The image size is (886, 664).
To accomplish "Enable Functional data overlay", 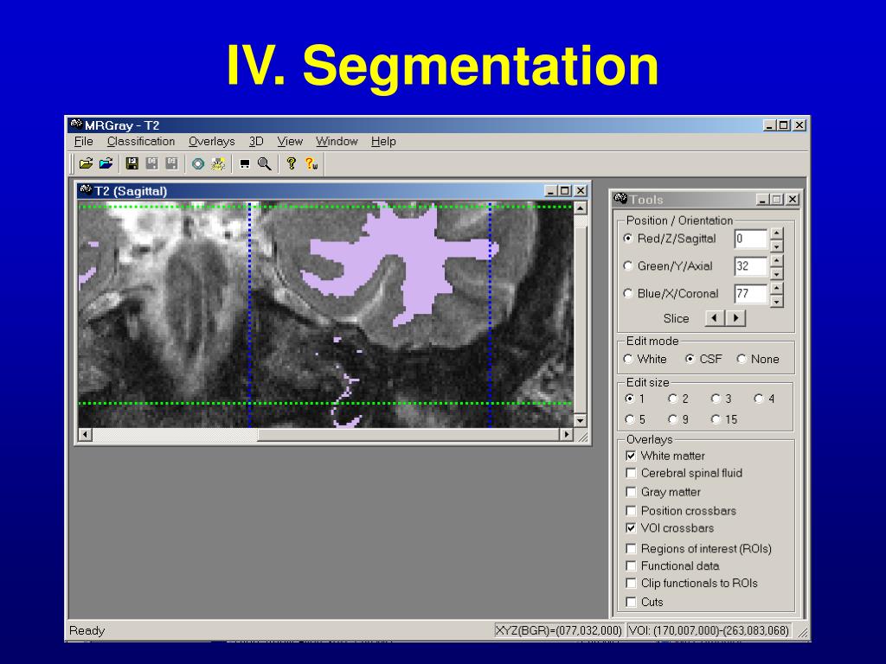I will [x=631, y=565].
